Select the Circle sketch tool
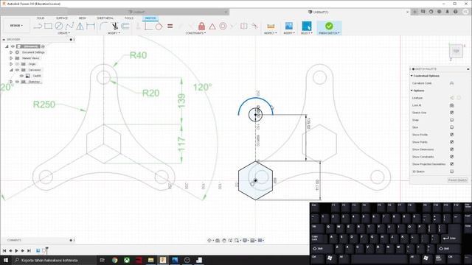The image size is (472, 265). (x=59, y=26)
